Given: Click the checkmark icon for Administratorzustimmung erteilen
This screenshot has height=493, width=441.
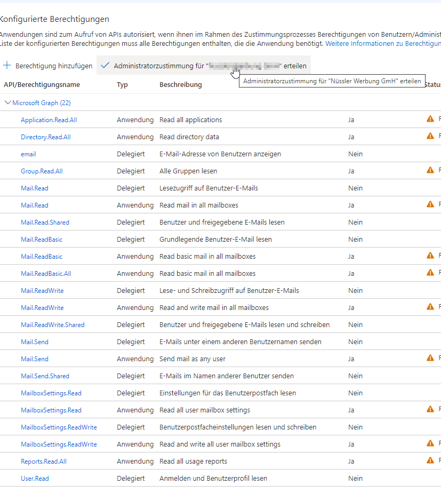Looking at the screenshot, I should pyautogui.click(x=105, y=66).
